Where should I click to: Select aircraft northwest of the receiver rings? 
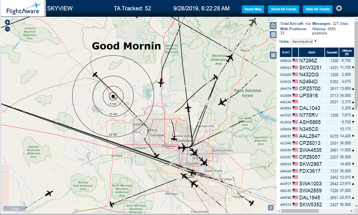point(95,75)
